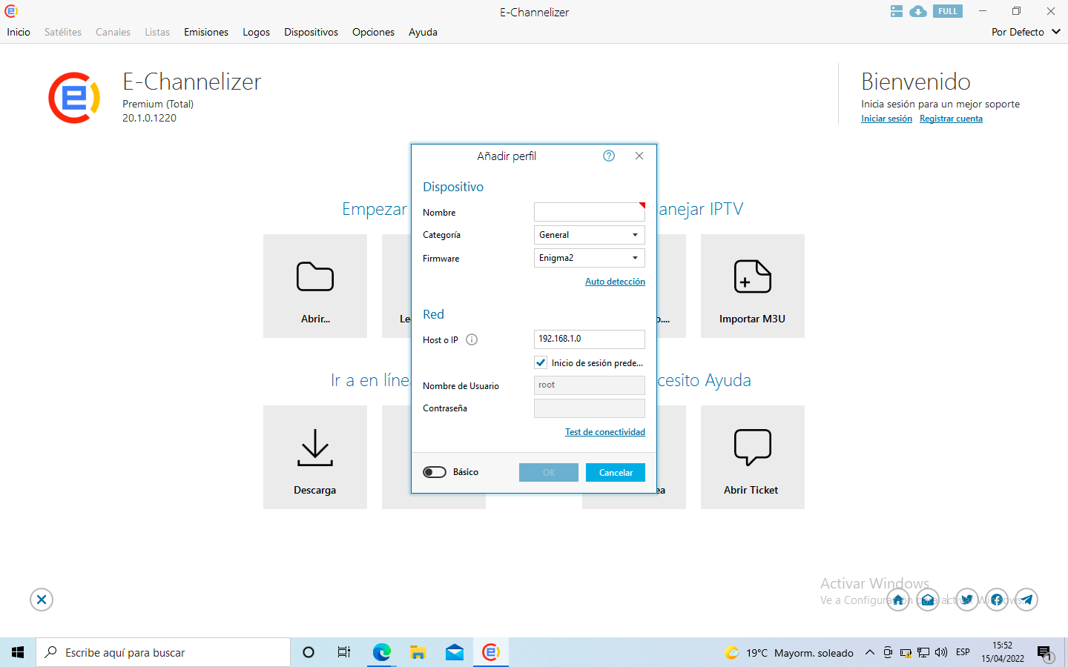
Task: Expand the Por Defecto dropdown
Action: point(1026,32)
